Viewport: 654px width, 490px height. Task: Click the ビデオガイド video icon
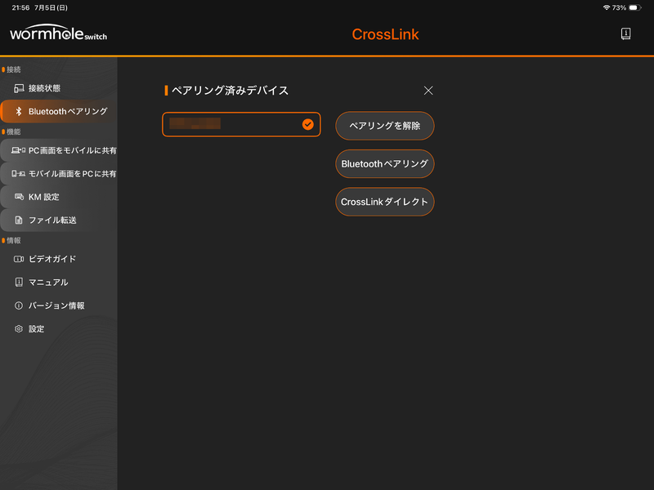click(19, 259)
